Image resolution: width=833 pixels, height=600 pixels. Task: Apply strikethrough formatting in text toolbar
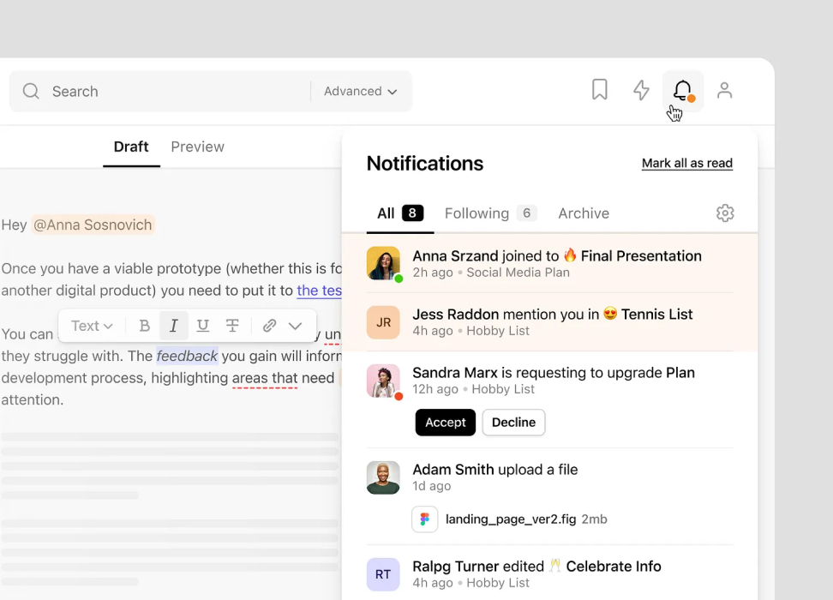pos(232,325)
